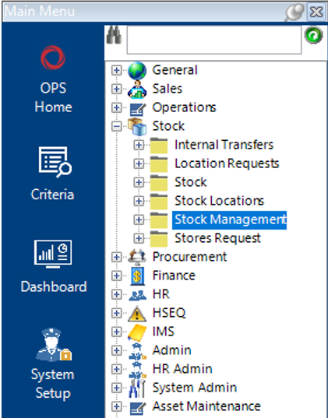Click the Stock subfolder yellow folder icon

pyautogui.click(x=159, y=183)
